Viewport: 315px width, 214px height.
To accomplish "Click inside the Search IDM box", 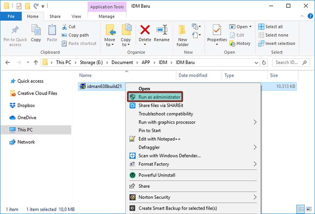I will pos(288,62).
